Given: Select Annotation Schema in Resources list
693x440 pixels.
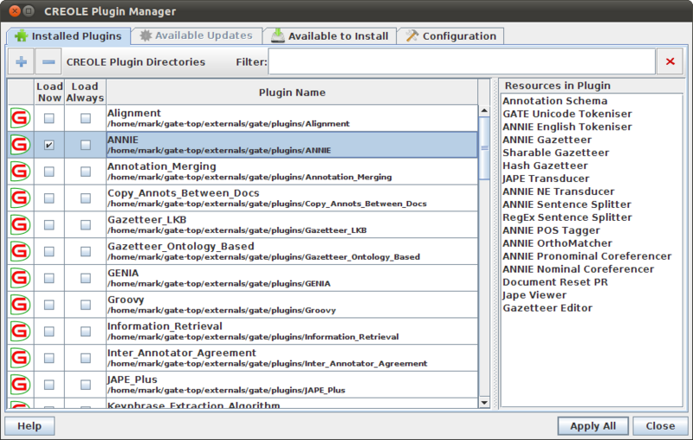Looking at the screenshot, I should coord(554,100).
